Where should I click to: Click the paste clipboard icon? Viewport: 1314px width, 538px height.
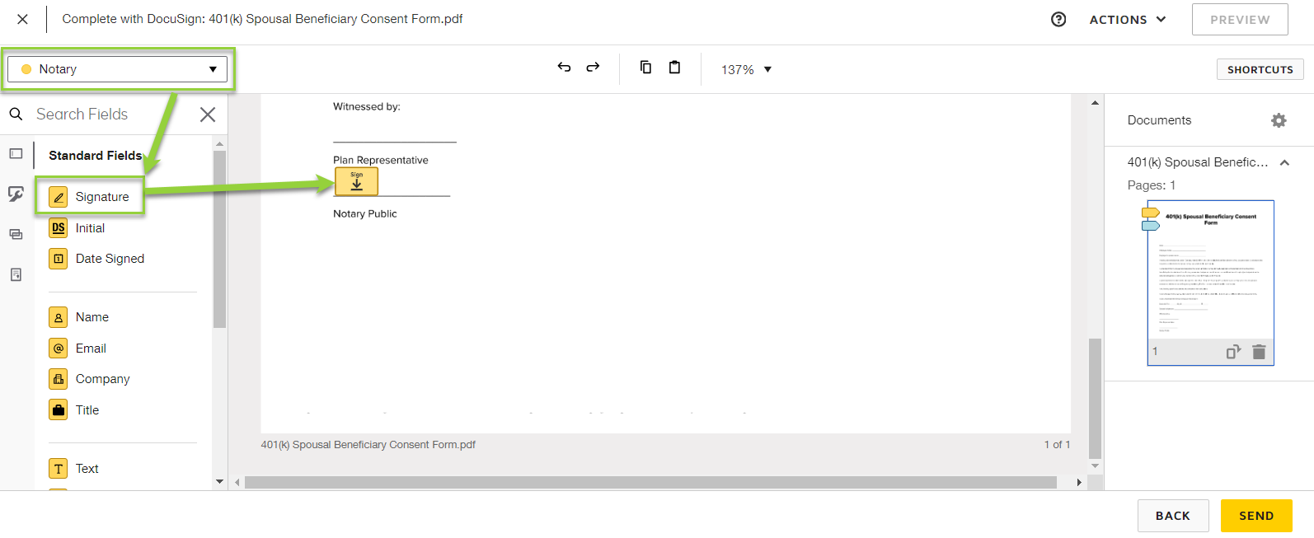[674, 68]
